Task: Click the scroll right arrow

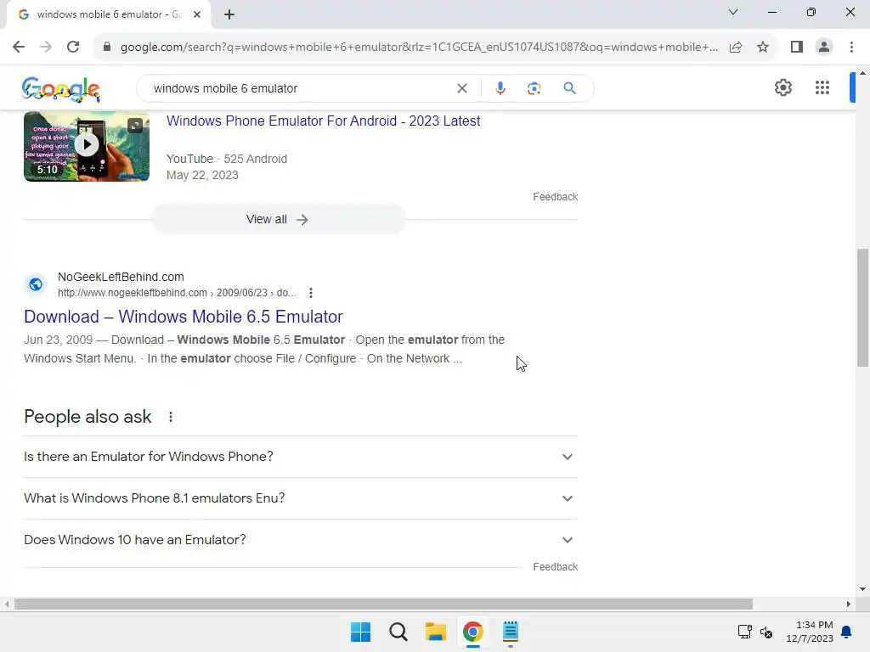Action: pyautogui.click(x=849, y=604)
